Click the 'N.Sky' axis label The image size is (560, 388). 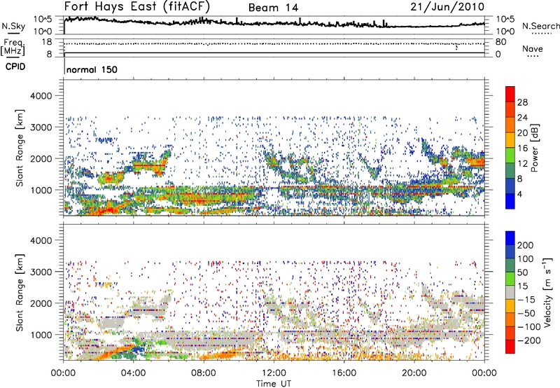pyautogui.click(x=13, y=26)
